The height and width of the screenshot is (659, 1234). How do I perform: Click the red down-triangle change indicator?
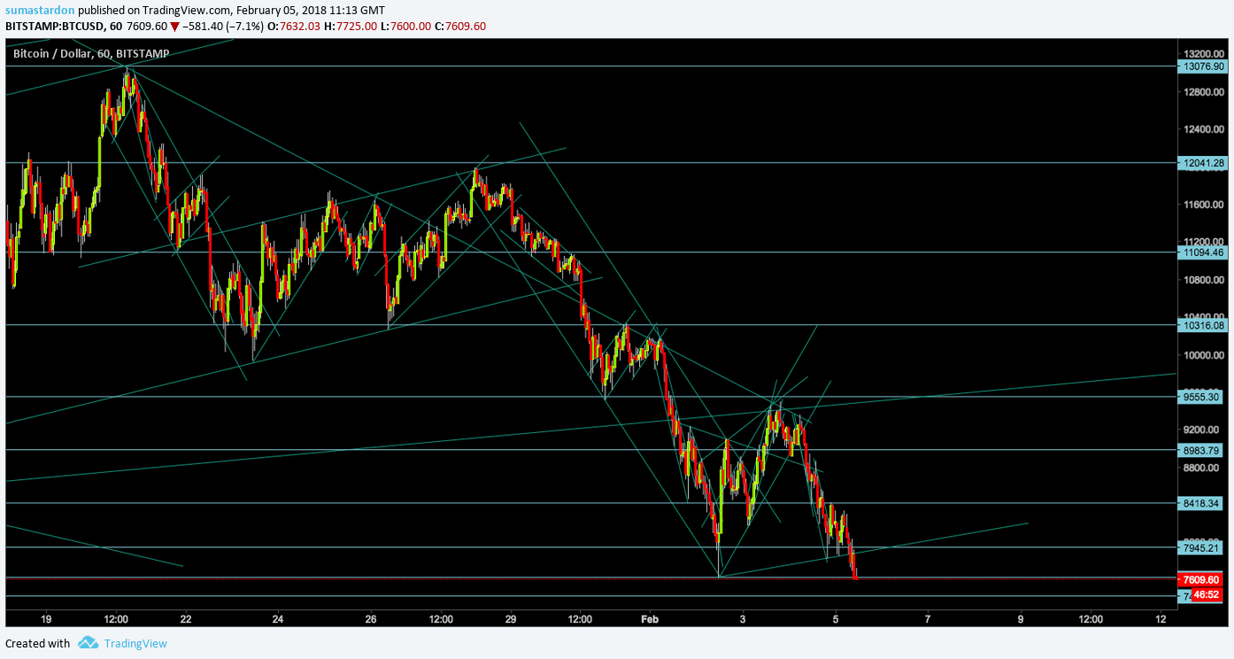click(x=175, y=27)
